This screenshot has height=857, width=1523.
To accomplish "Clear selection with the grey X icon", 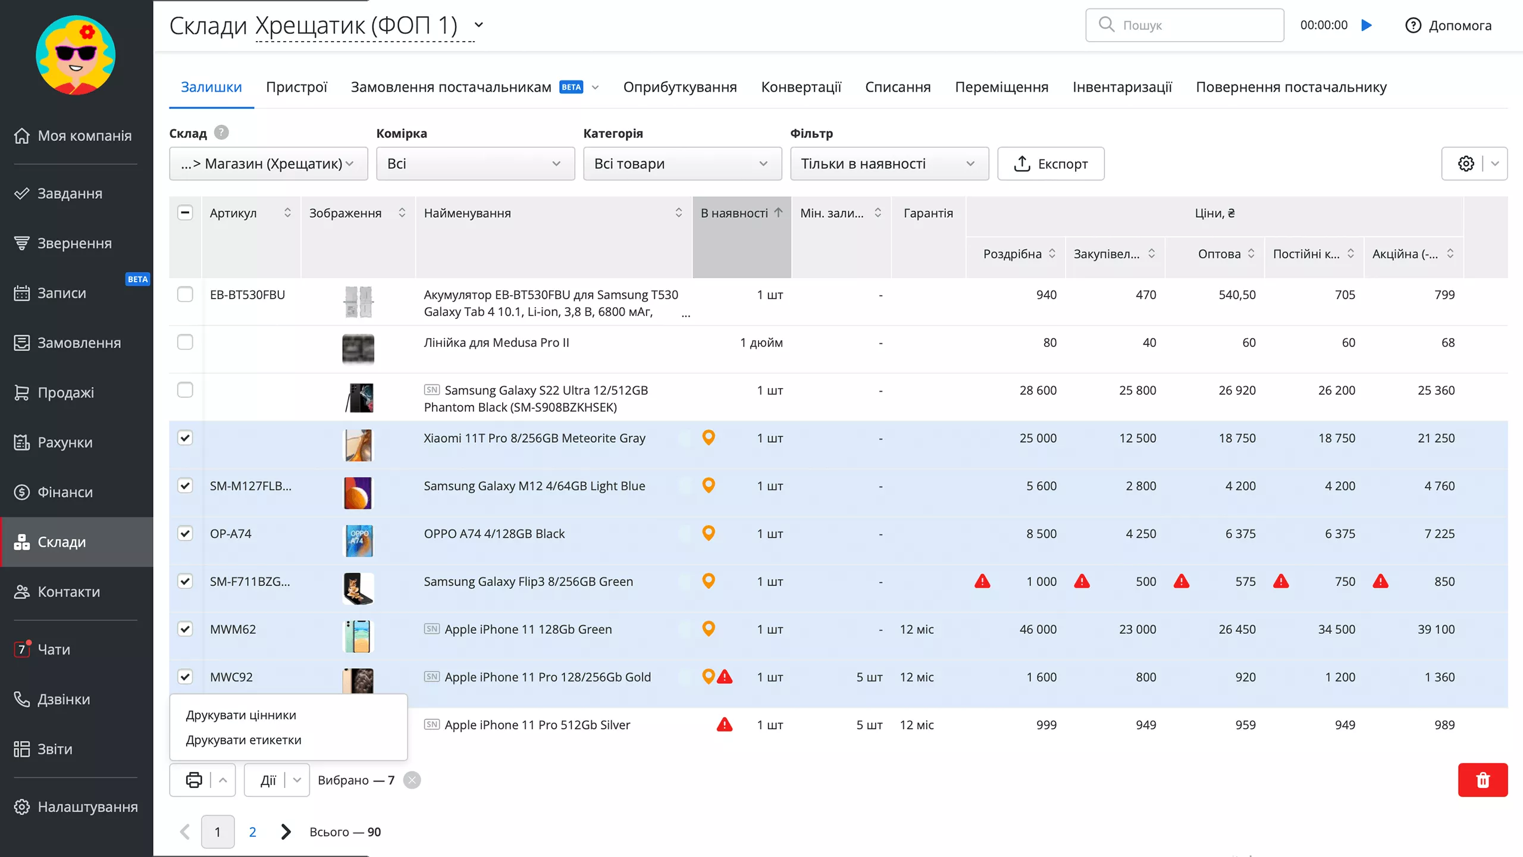I will [x=412, y=780].
